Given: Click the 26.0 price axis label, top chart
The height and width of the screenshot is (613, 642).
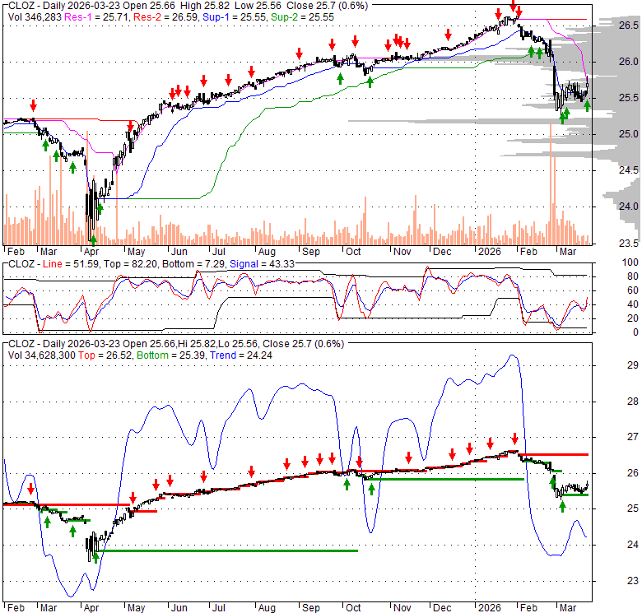Looking at the screenshot, I should (628, 62).
